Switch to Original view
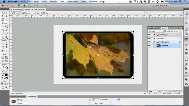189x106 pixels. pos(16,13)
